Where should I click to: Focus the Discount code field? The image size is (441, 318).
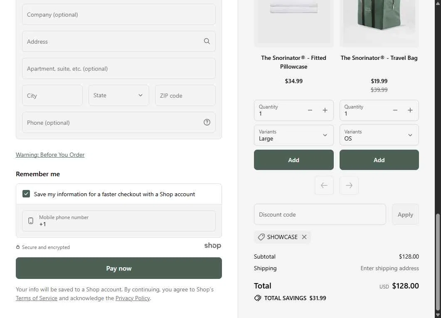point(320,214)
